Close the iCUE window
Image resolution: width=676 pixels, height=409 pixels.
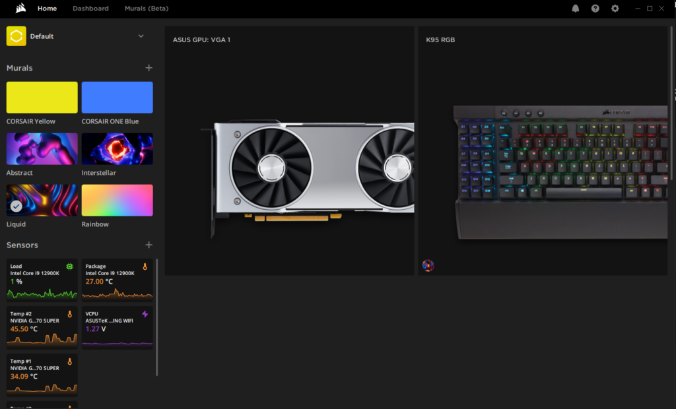661,8
